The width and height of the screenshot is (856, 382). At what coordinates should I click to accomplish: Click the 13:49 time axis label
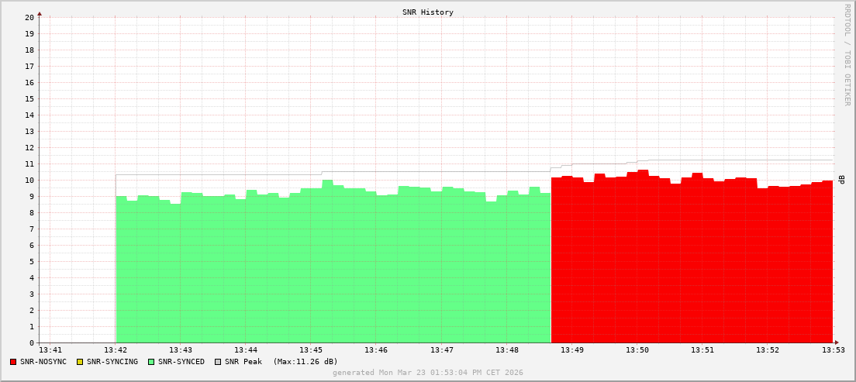(571, 349)
